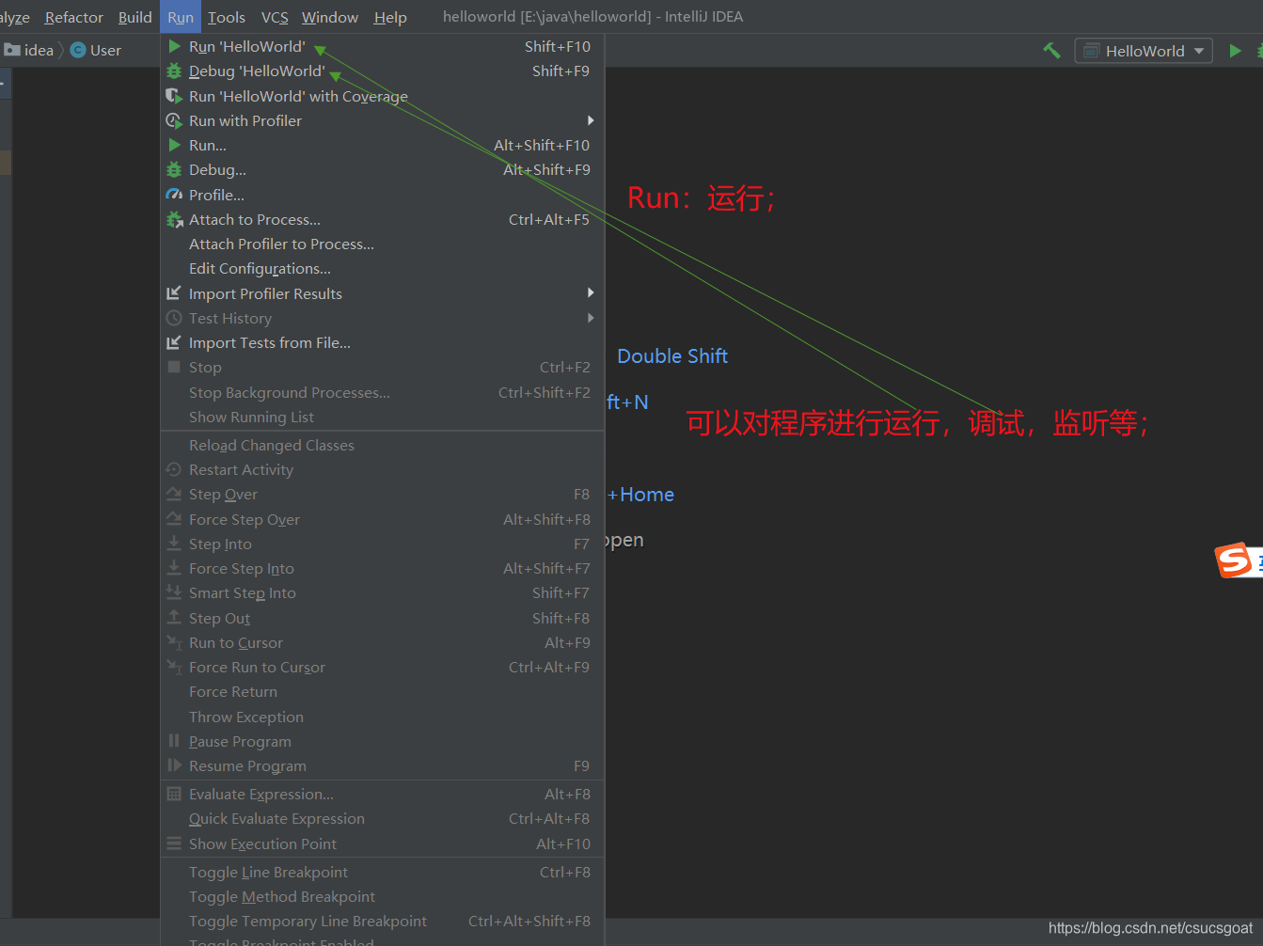Click the Resume Program icon
This screenshot has height=946, width=1263.
[174, 765]
